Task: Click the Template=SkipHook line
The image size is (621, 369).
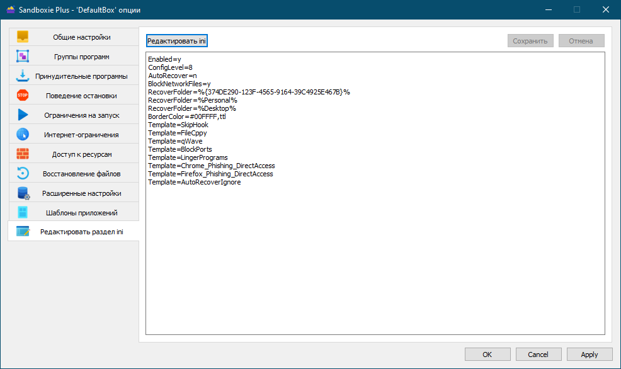Action: coord(178,125)
